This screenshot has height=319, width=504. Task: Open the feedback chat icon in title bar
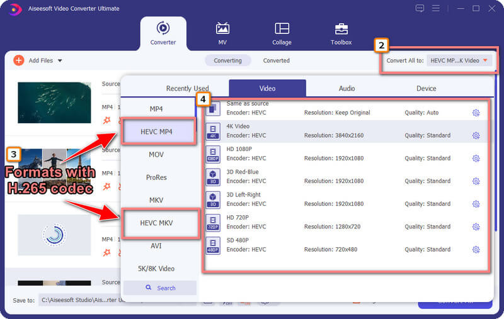pos(420,8)
